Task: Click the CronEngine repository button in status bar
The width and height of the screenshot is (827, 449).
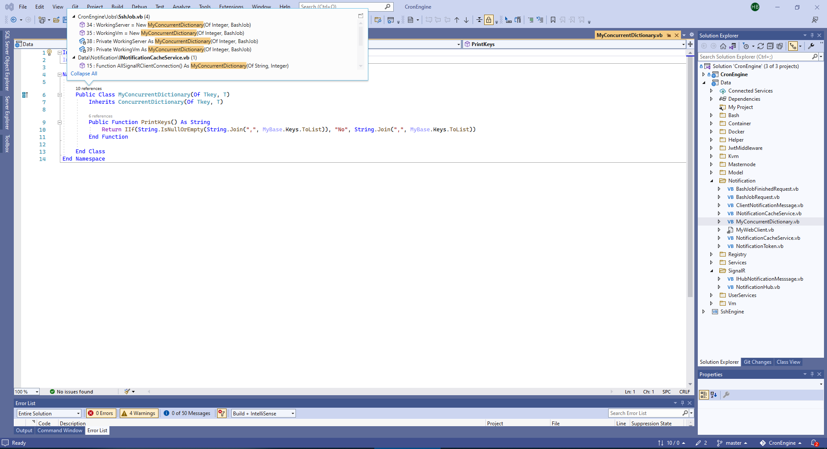Action: click(780, 443)
